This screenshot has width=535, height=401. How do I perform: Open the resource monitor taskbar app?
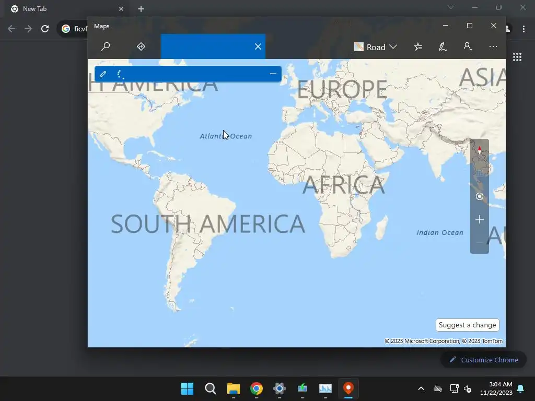[325, 388]
